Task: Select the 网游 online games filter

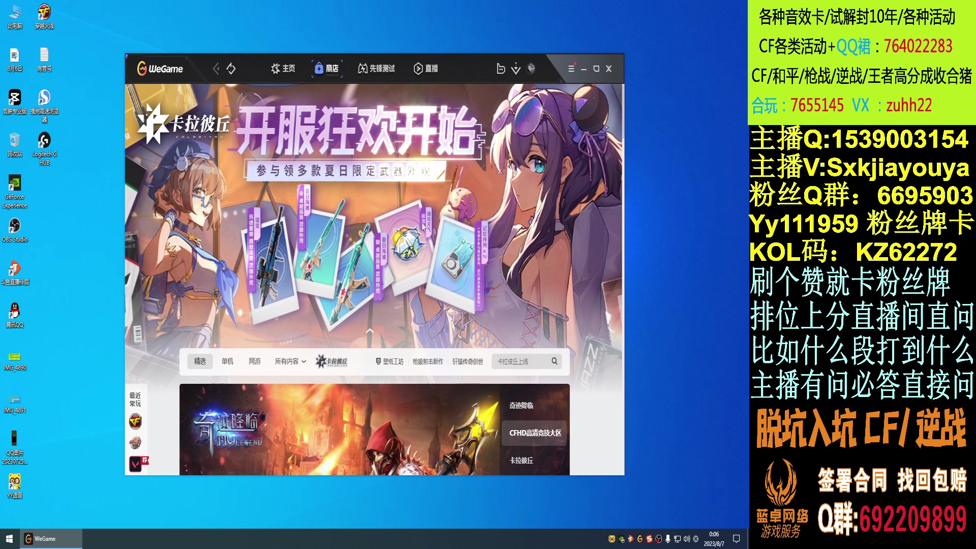Action: click(x=255, y=361)
